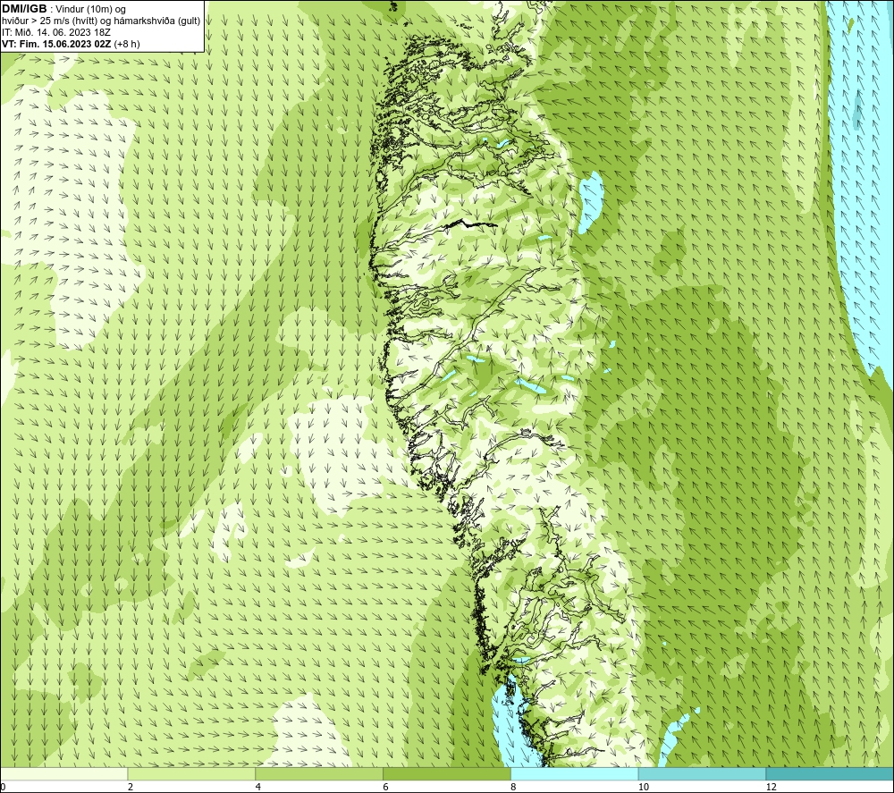Pick the 2–4 m/s light green segment
The width and height of the screenshot is (894, 793).
[x=191, y=773]
